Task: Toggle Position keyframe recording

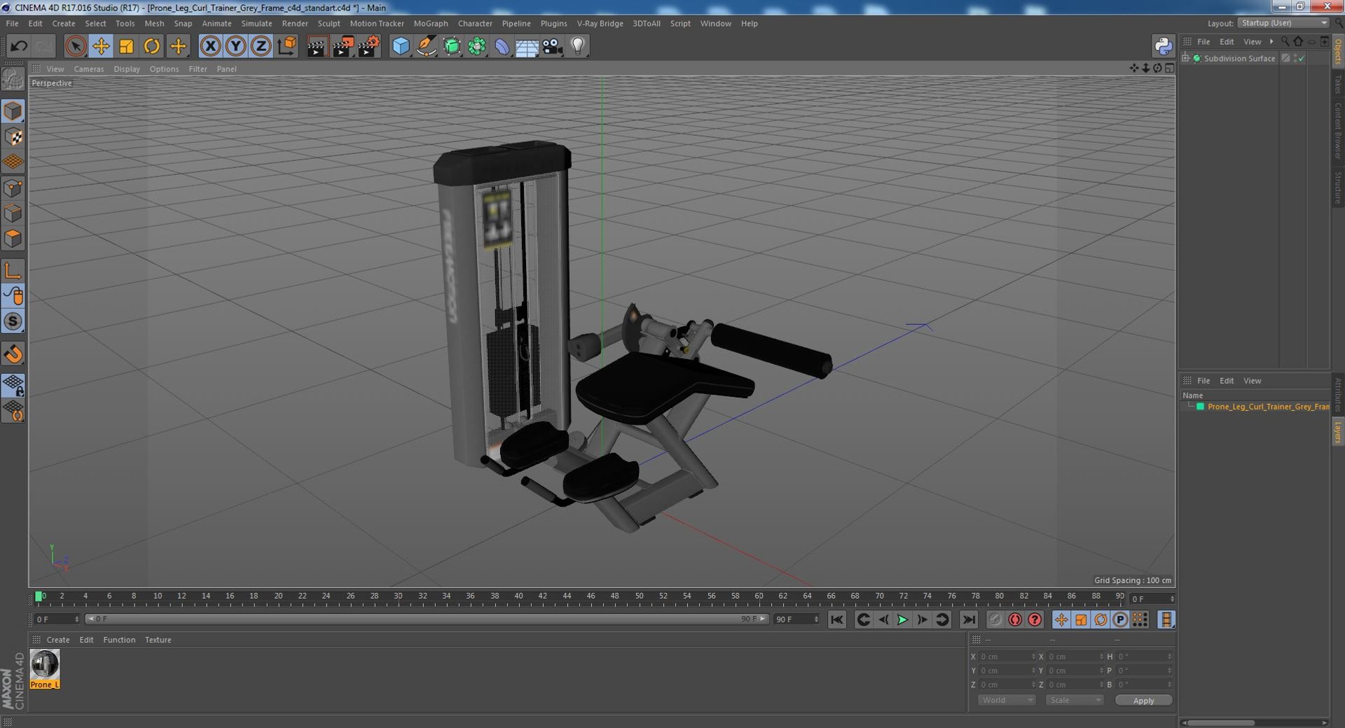Action: pyautogui.click(x=1061, y=619)
